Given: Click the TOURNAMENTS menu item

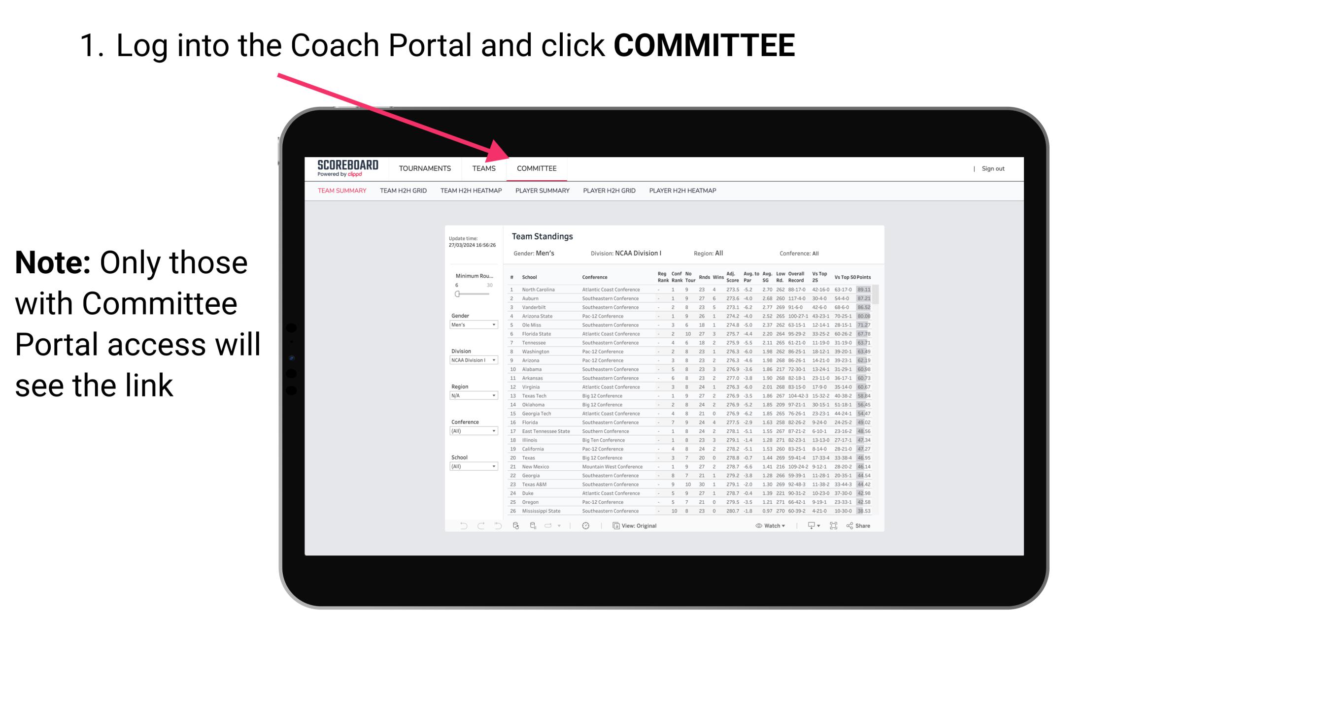Looking at the screenshot, I should coord(426,168).
